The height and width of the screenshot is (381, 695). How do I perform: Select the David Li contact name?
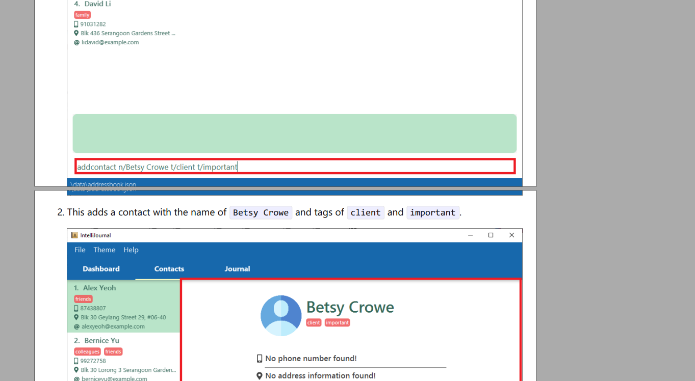pyautogui.click(x=97, y=4)
